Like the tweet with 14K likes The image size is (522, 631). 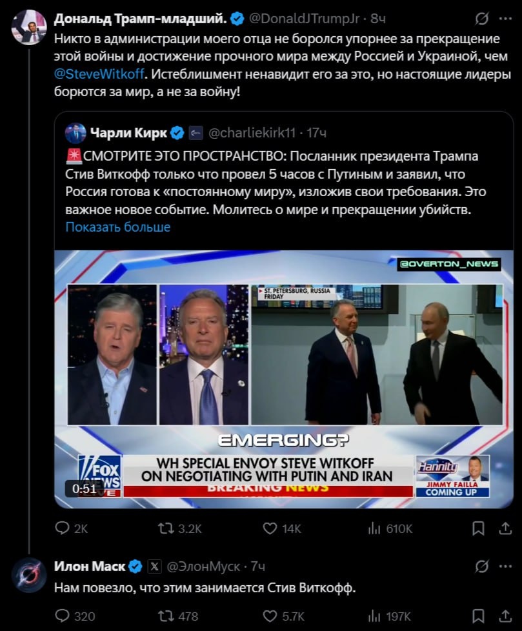coord(270,528)
